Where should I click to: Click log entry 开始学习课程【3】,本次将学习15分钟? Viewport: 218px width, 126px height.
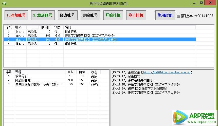(146, 84)
